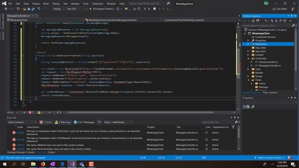Open the Build menu
Image resolution: width=299 pixels, height=168 pixels.
[x=46, y=4]
